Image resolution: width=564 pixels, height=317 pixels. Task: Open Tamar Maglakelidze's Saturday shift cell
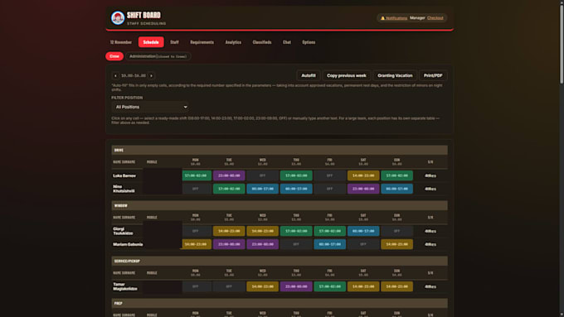coord(363,287)
